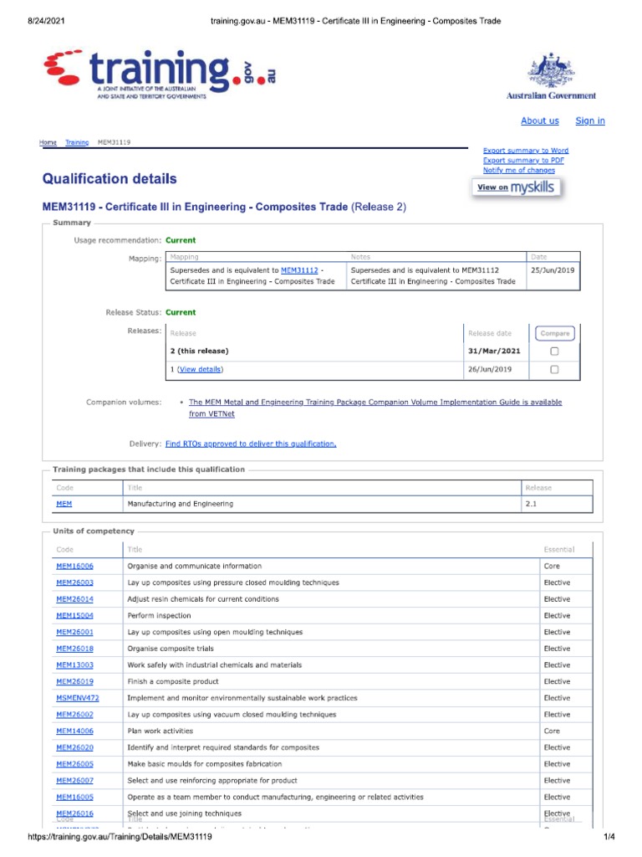Image resolution: width=642 pixels, height=857 pixels.
Task: Open unit MEM26007
Action: (x=74, y=781)
